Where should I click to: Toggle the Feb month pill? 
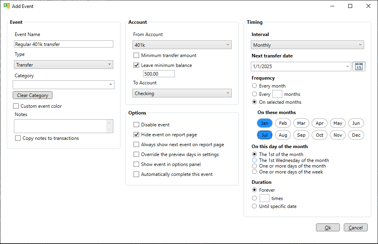[x=283, y=123]
